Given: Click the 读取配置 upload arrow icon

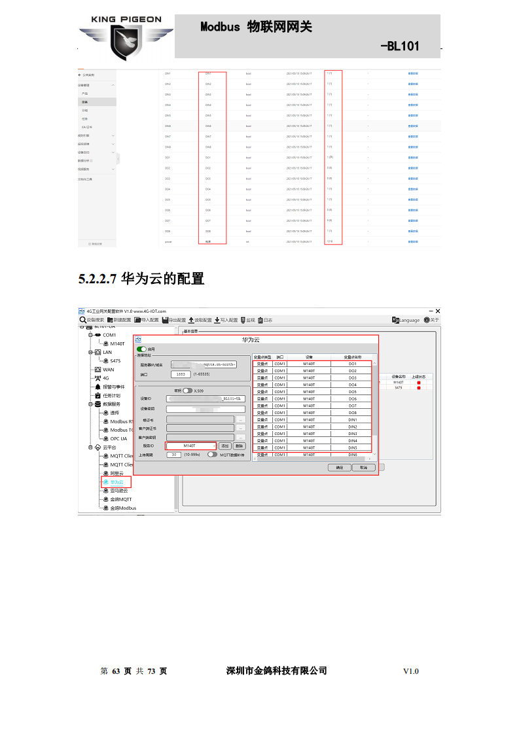Looking at the screenshot, I should (191, 320).
